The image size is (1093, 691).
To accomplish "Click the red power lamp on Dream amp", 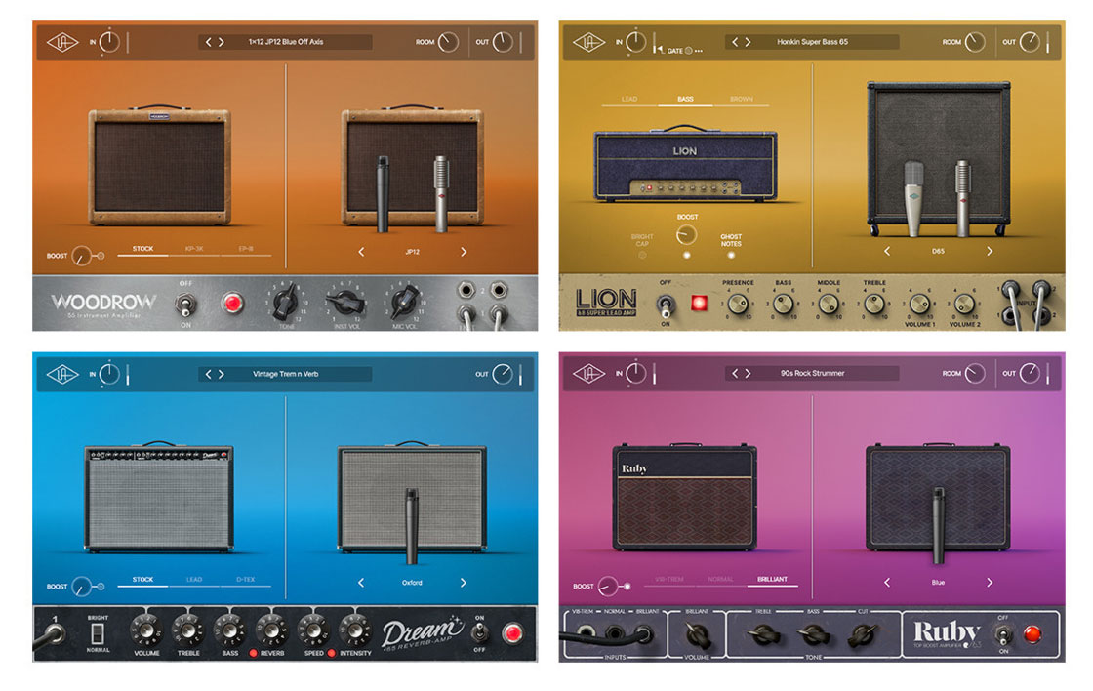I will 511,633.
